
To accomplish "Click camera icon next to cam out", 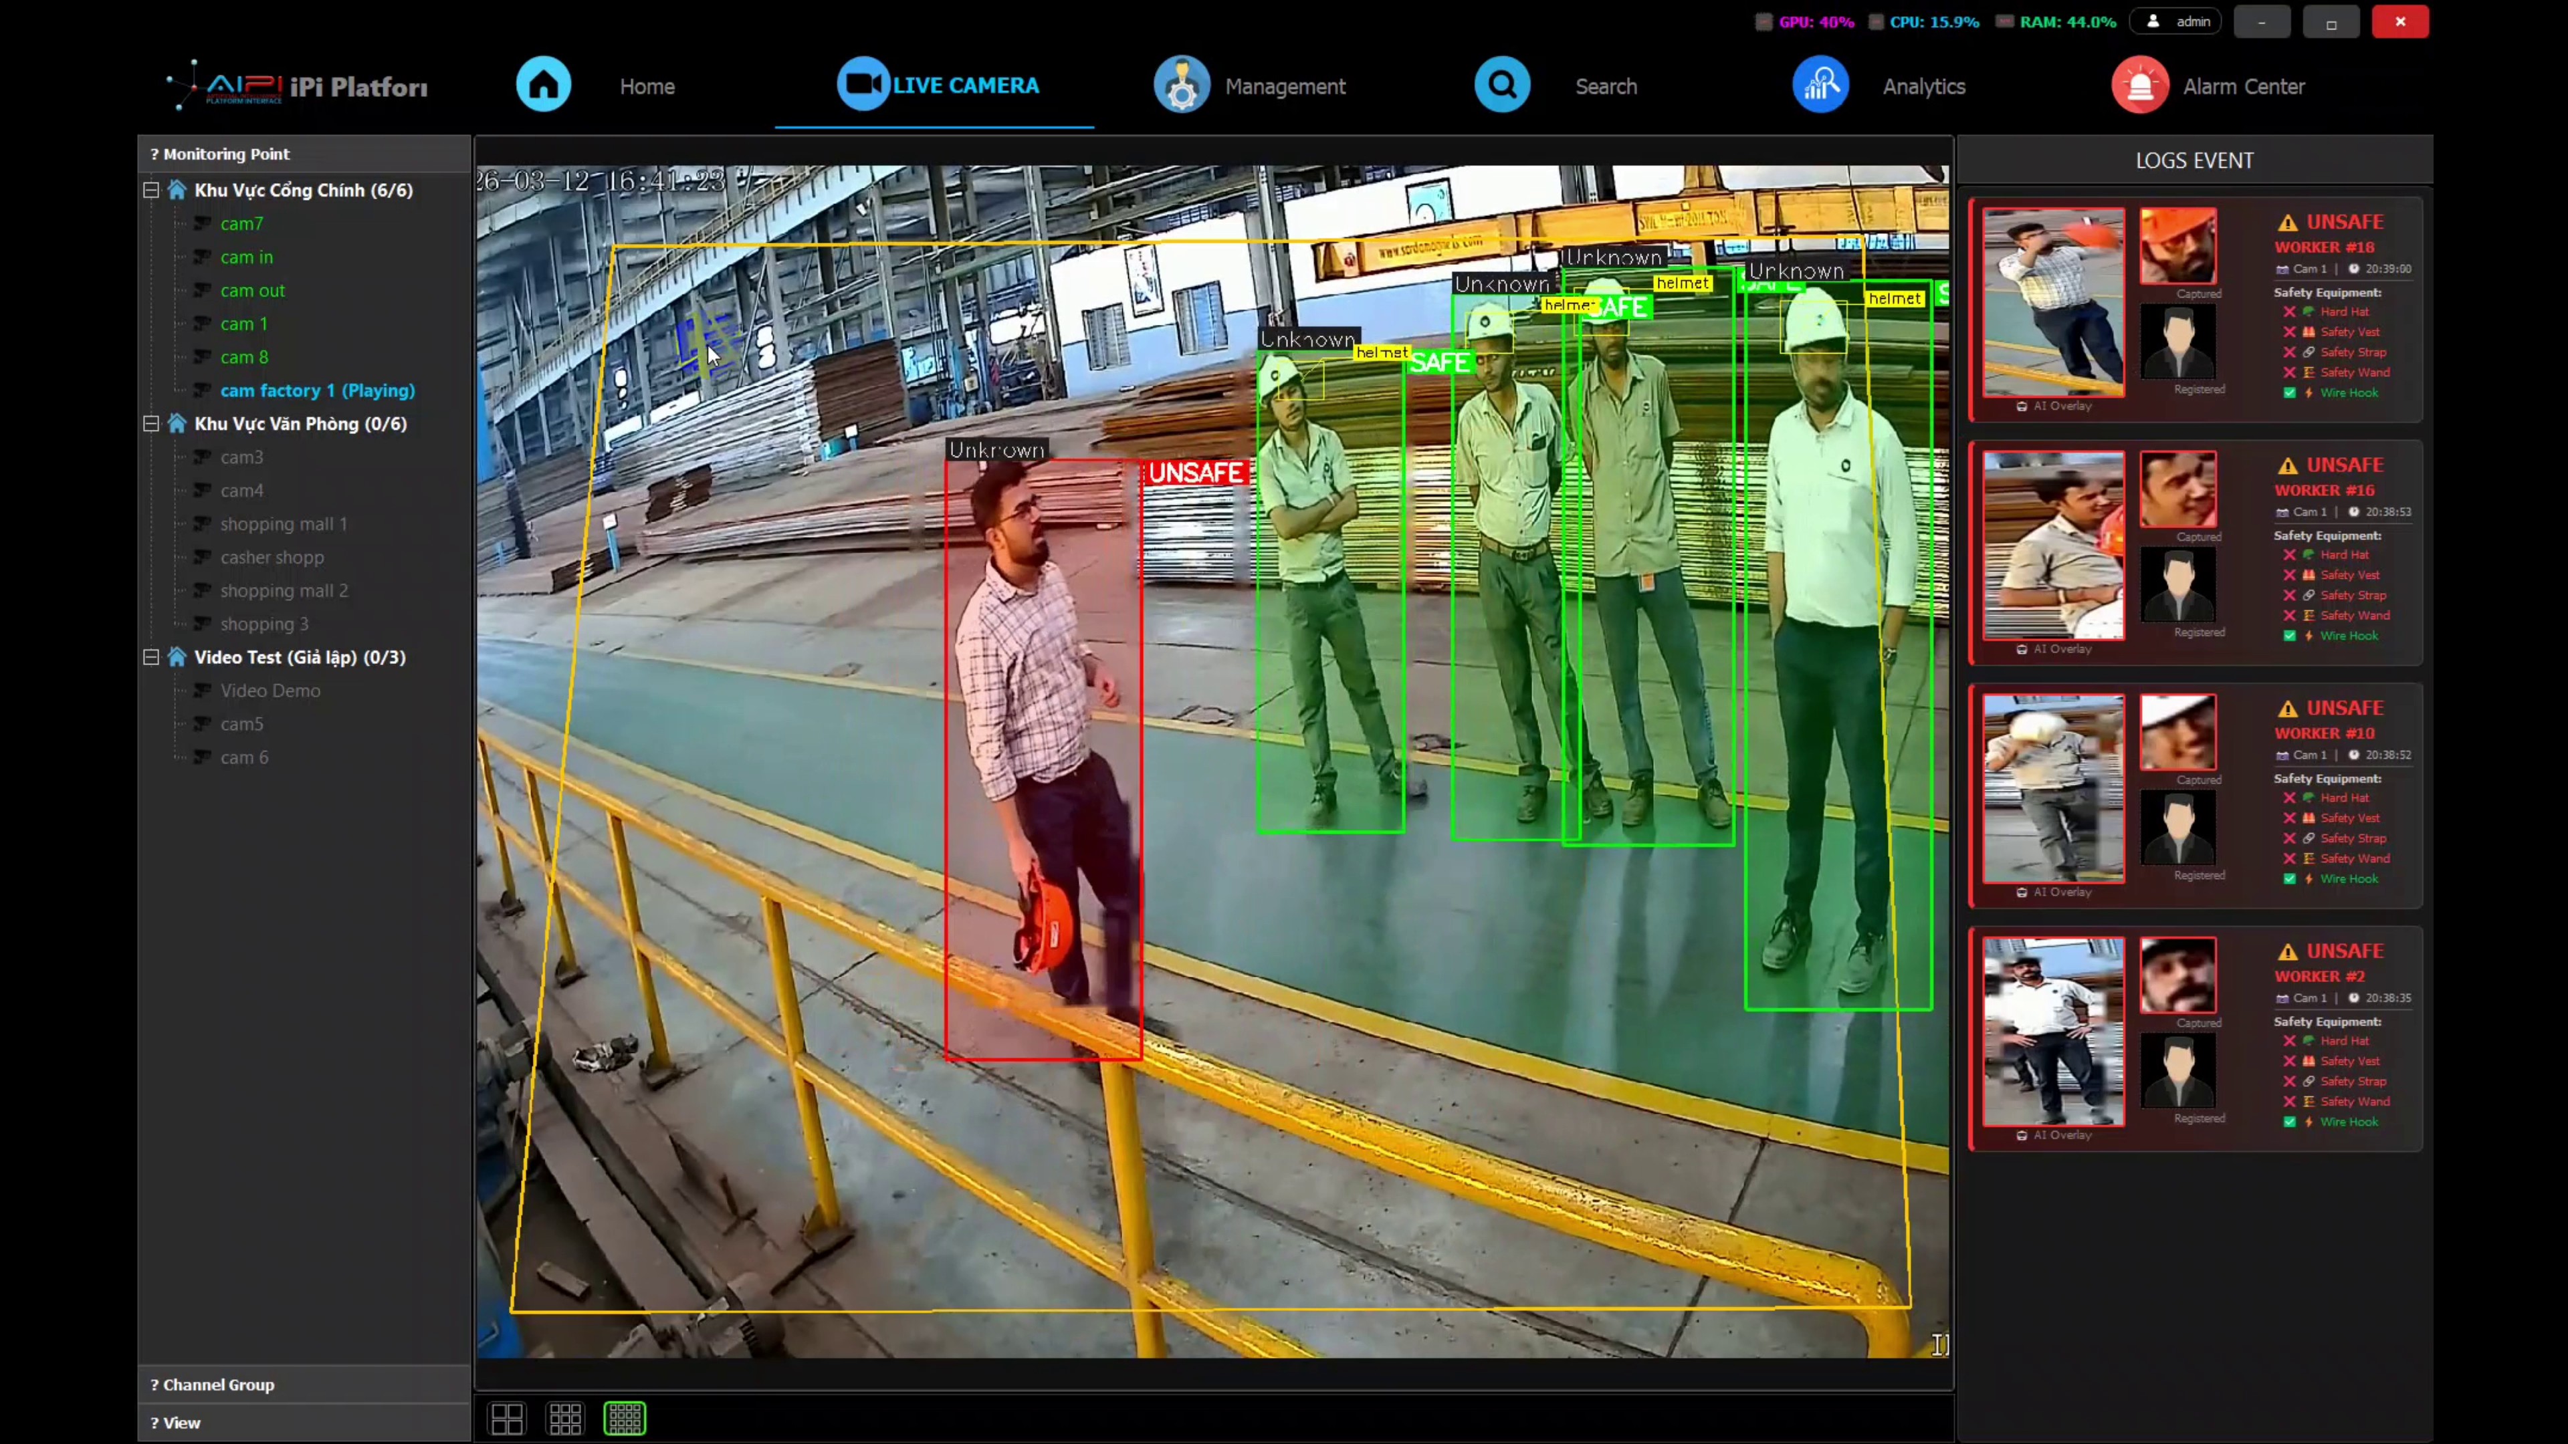I will 203,290.
